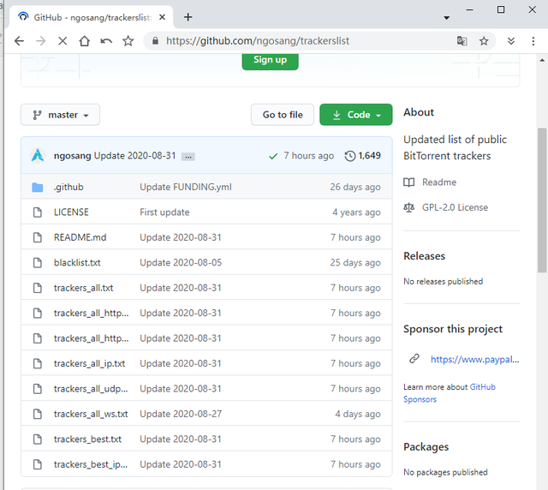This screenshot has height=490, width=548.
Task: Click the stop loading X icon
Action: 63,40
